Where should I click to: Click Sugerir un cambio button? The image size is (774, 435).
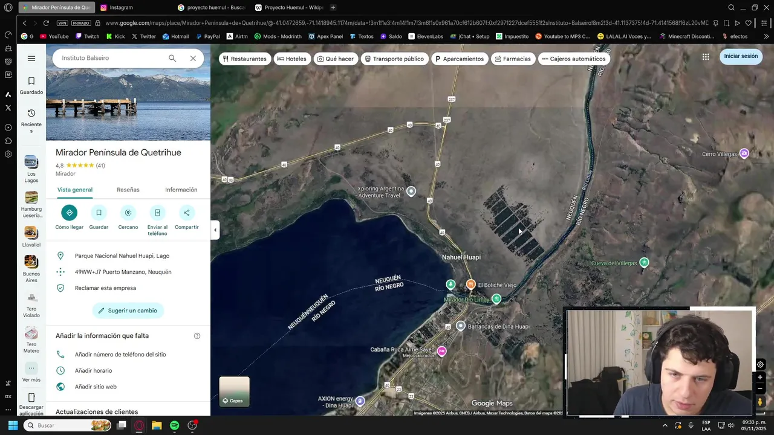click(x=128, y=311)
